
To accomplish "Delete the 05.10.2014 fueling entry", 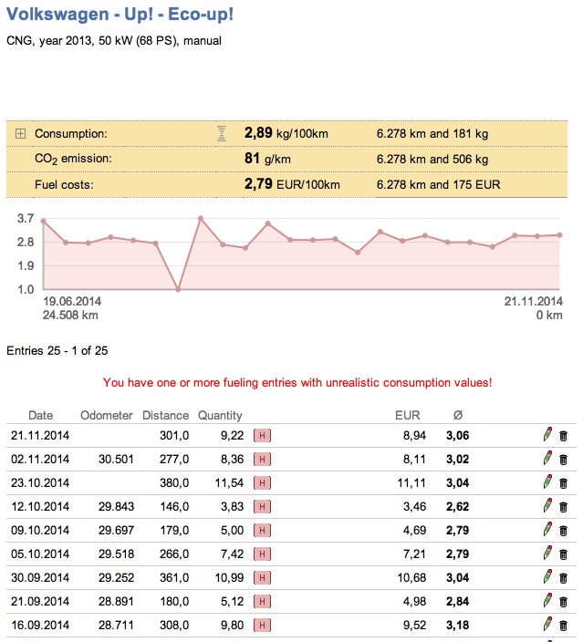I will pos(563,554).
